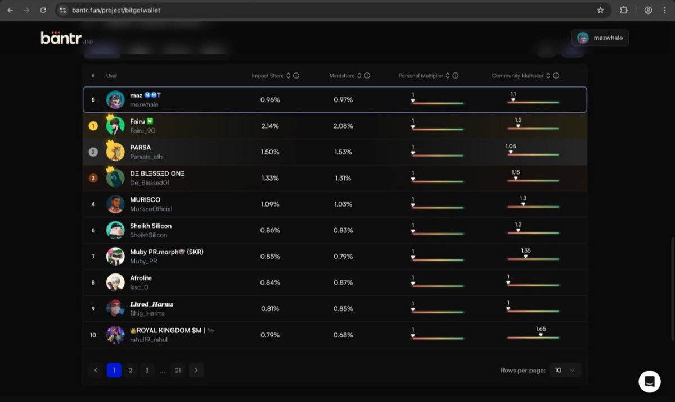
Task: Open the Rows per page dropdown
Action: point(565,370)
